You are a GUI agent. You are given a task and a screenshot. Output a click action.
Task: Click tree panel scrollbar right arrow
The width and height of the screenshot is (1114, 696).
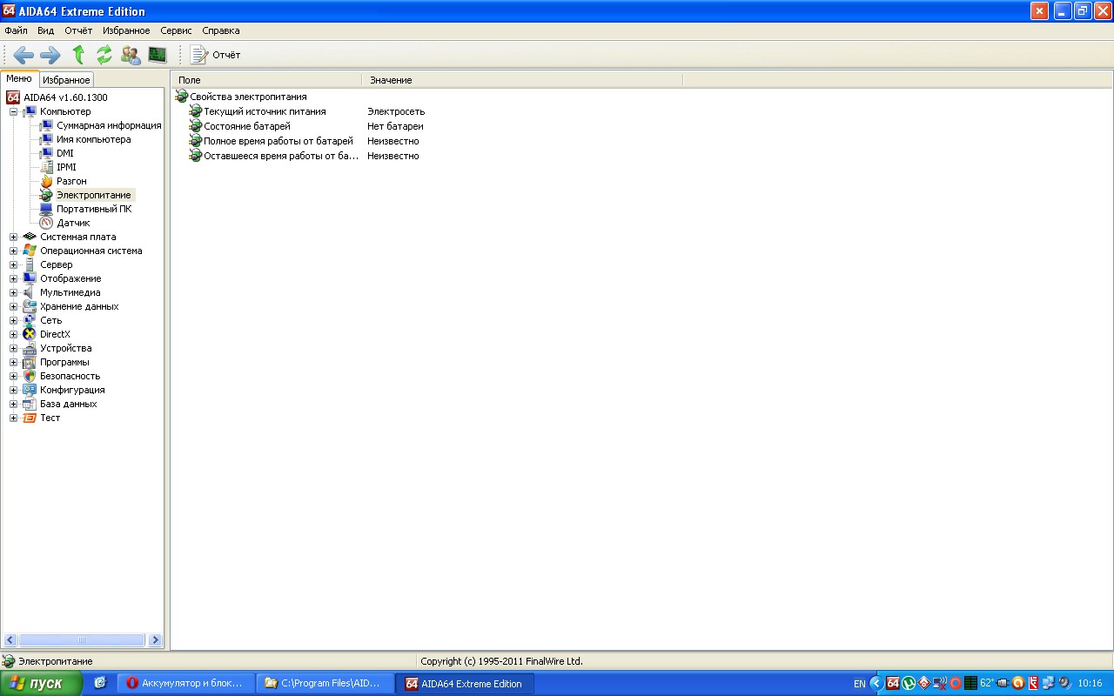pyautogui.click(x=156, y=640)
